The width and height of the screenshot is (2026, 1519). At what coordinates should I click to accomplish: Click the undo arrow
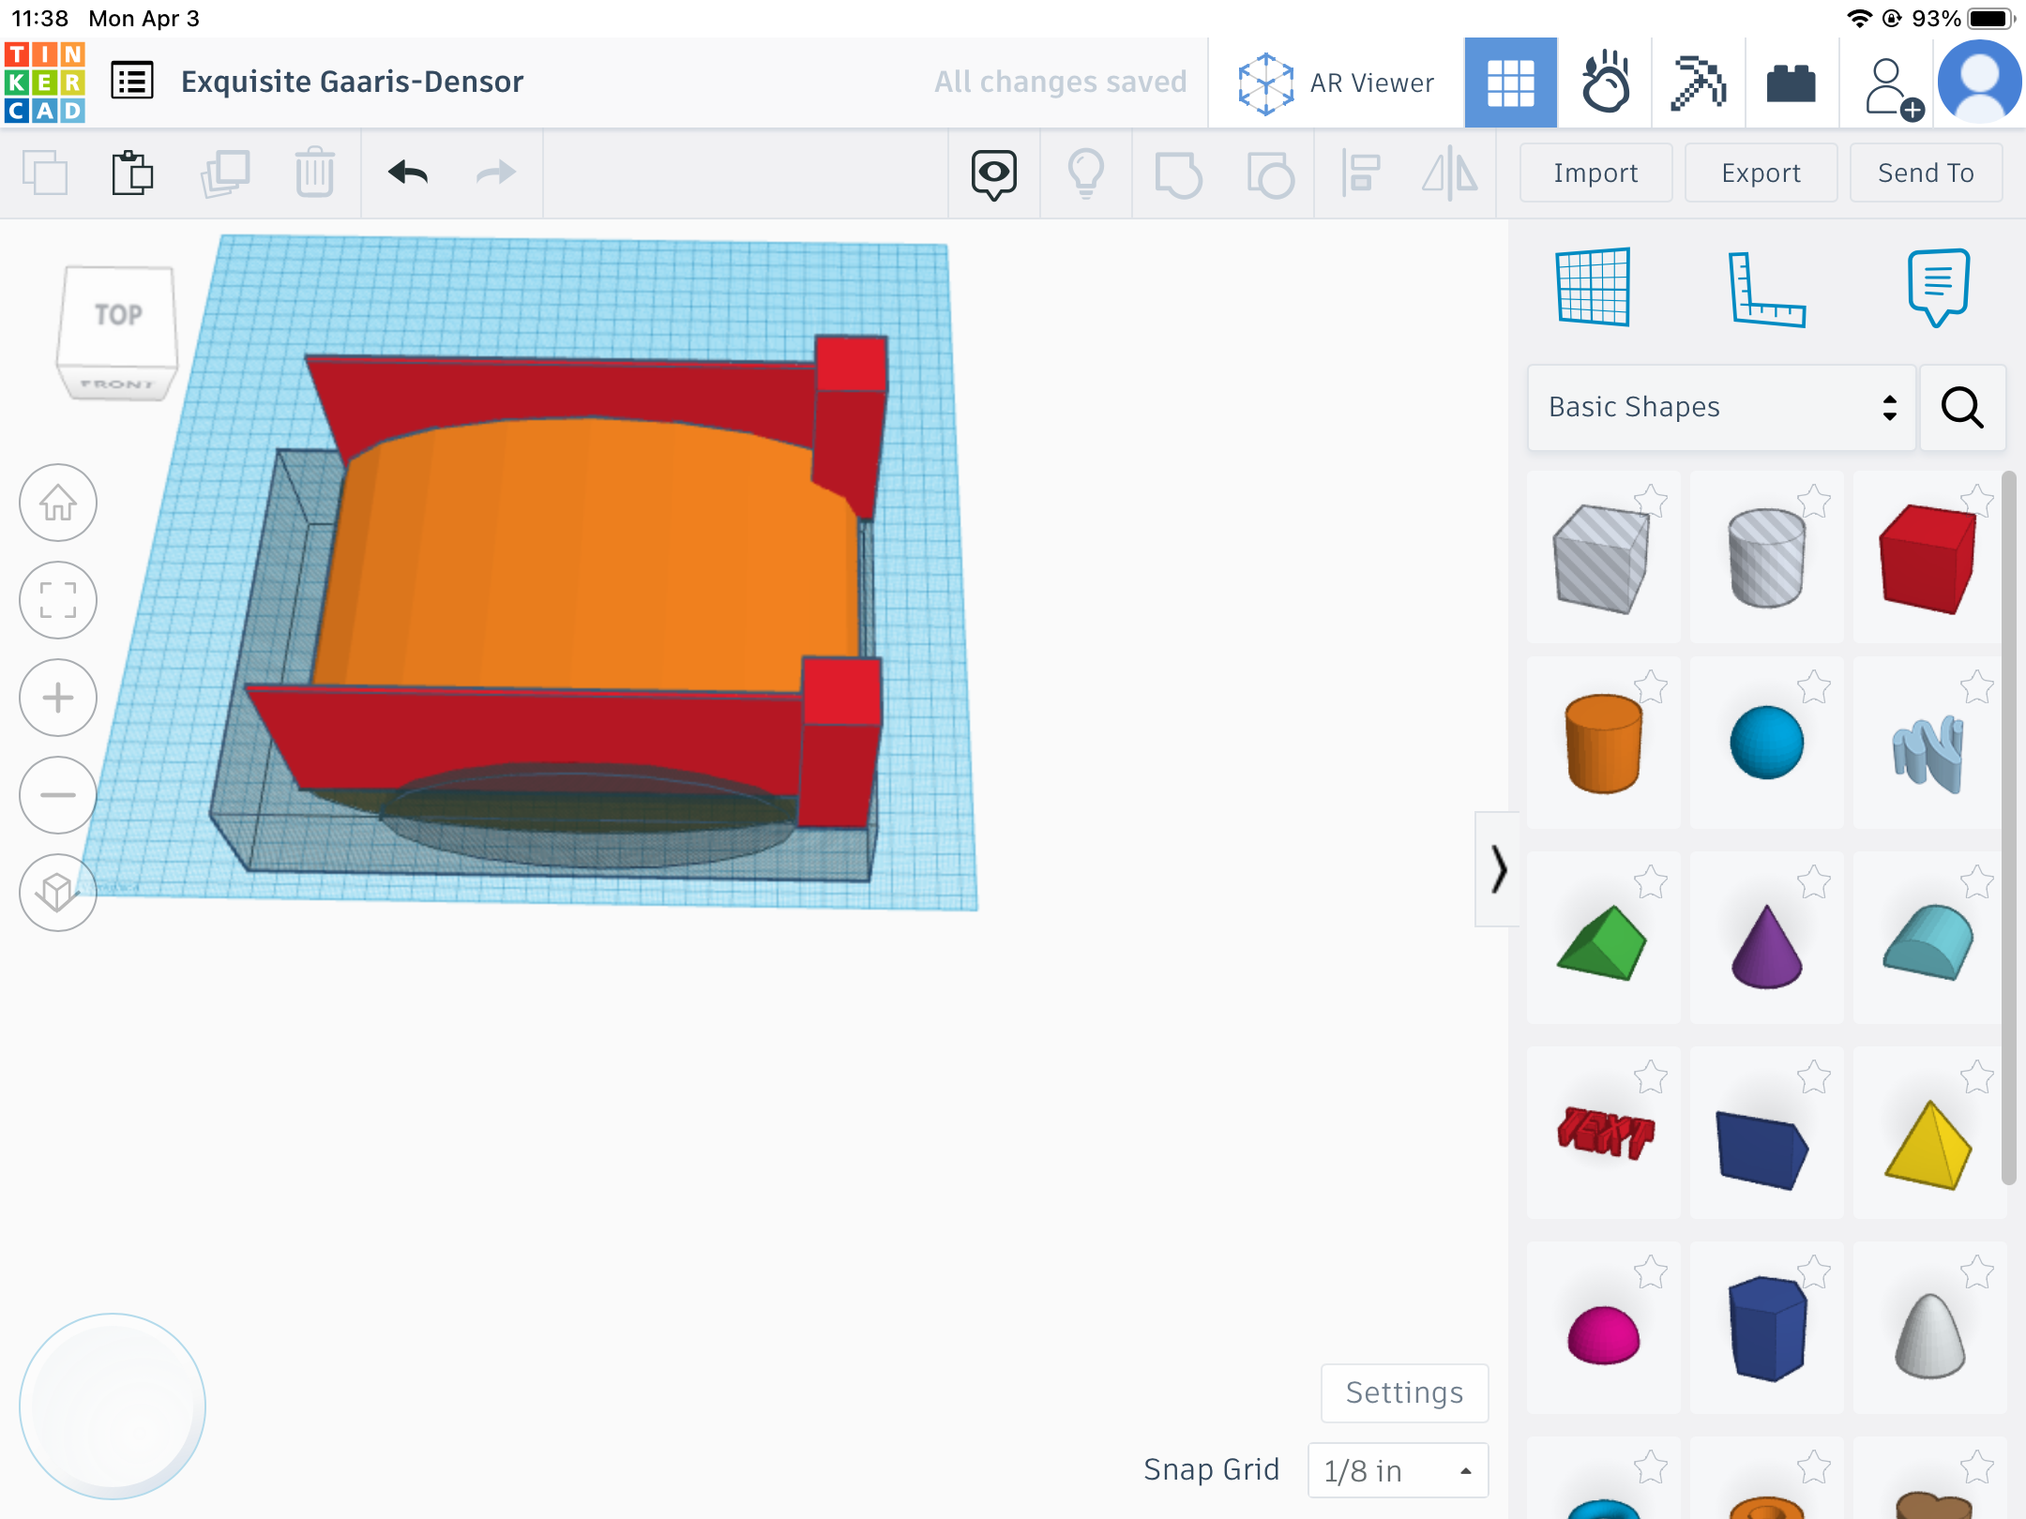(408, 173)
